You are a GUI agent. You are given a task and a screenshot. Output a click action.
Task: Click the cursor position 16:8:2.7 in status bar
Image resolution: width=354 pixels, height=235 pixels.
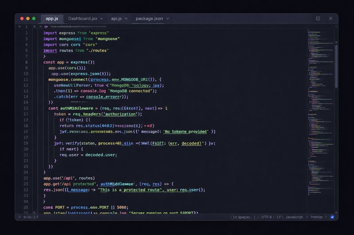tap(31, 217)
